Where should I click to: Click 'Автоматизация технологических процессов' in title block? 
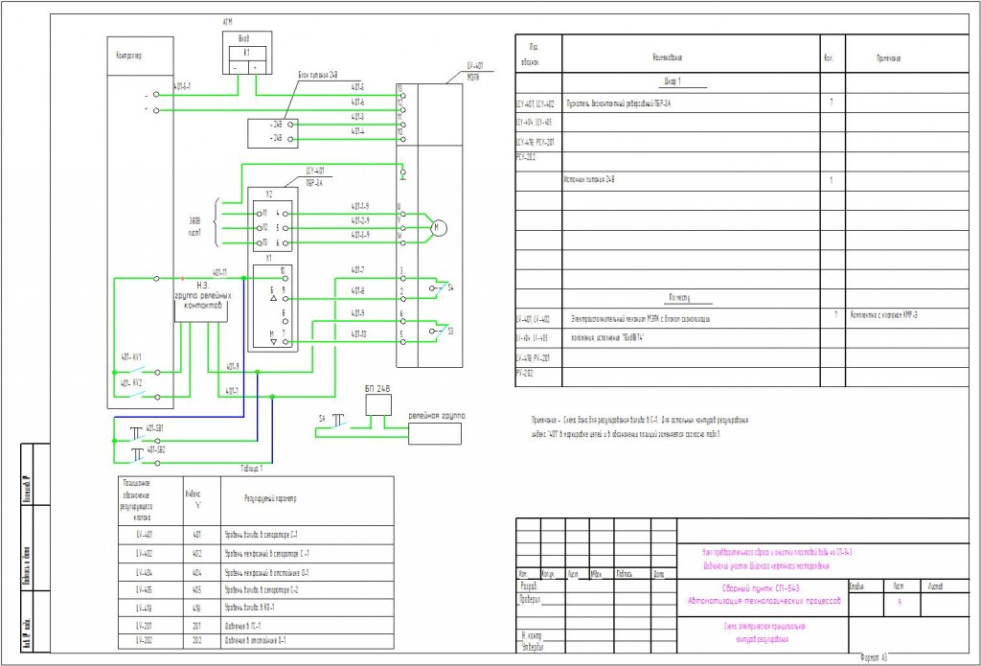(764, 600)
